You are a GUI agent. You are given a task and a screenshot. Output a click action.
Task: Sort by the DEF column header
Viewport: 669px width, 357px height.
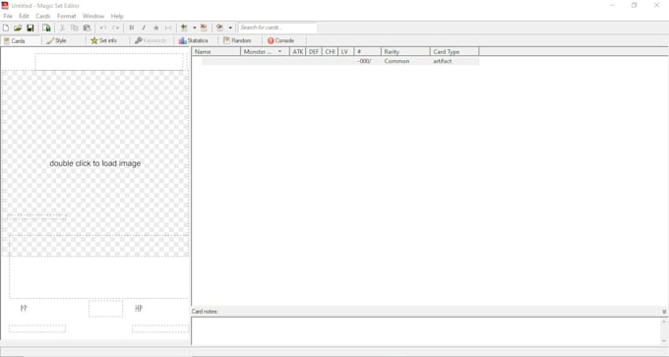314,51
